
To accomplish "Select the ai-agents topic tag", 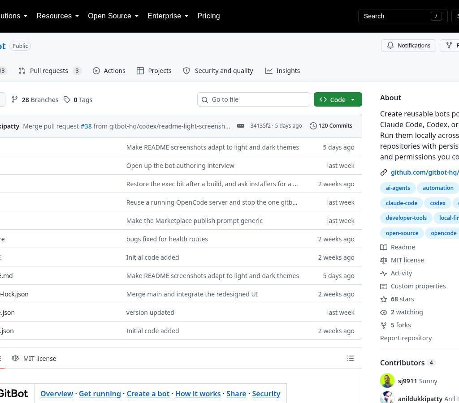I will (x=398, y=188).
